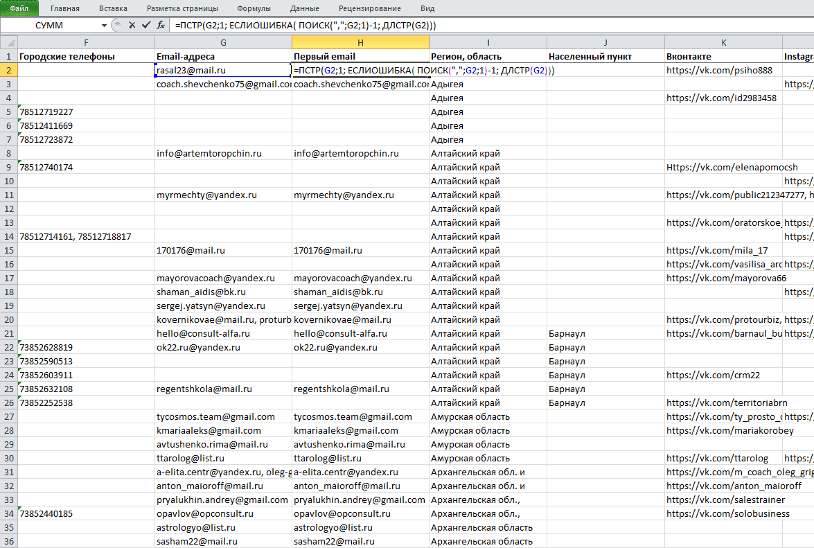
Task: Click link https://vk.com/crm22
Action: 714,375
